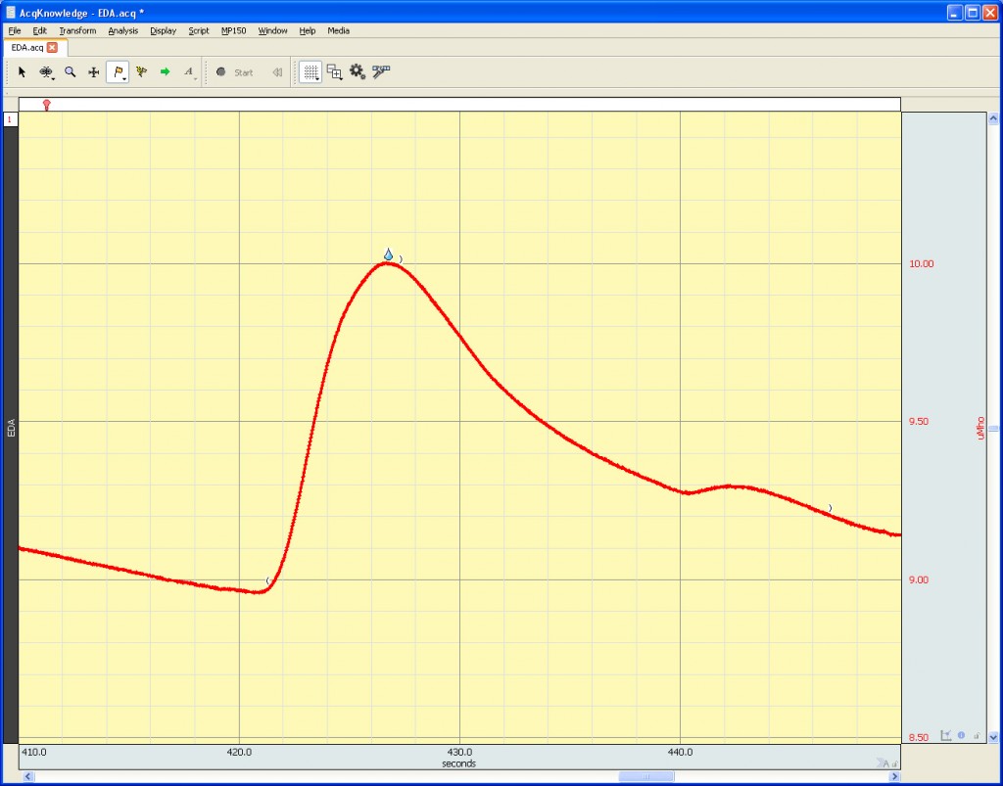Click the vertical scrollbar down arrow
The height and width of the screenshot is (786, 1003).
[993, 737]
